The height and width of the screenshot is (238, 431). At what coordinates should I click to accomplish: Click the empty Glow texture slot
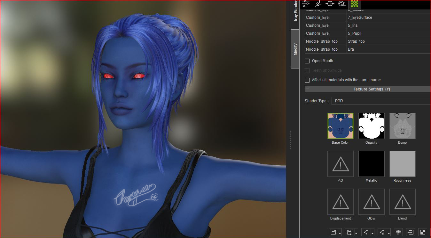coord(372,202)
